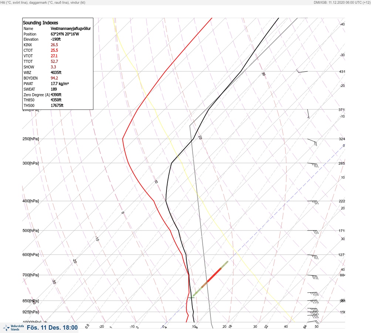
Task: Click the 400[hPa] pressure label
Action: [31, 201]
